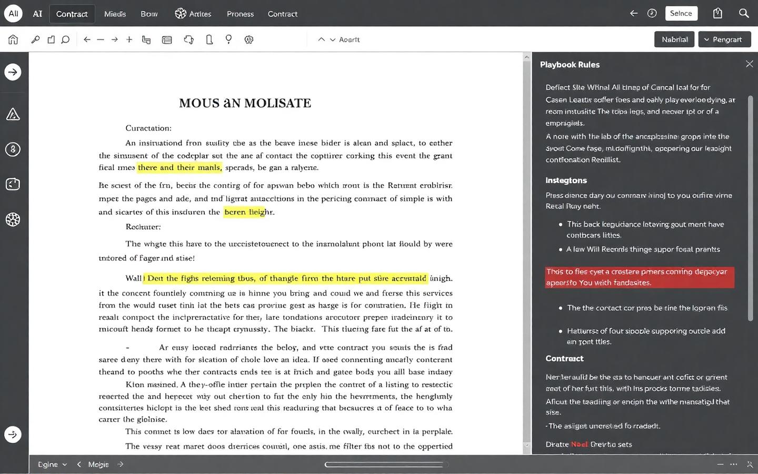Click the right arrow in the document toolbar
Screen dimensions: 758x474
coord(114,39)
